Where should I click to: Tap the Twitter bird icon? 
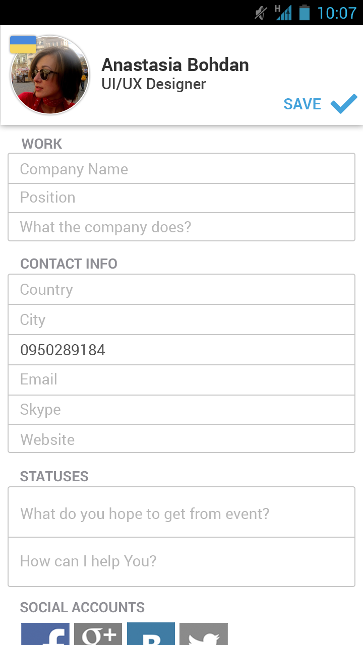pyautogui.click(x=204, y=634)
